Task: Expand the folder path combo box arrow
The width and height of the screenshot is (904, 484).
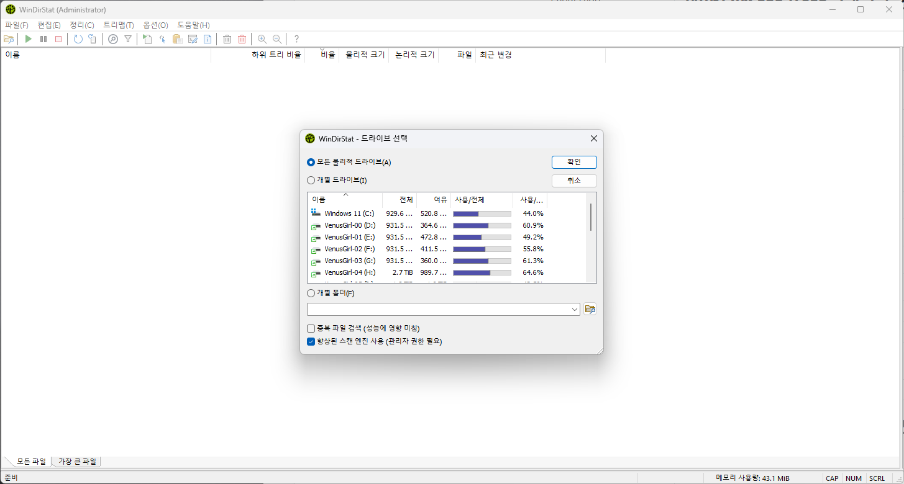Action: (x=574, y=309)
